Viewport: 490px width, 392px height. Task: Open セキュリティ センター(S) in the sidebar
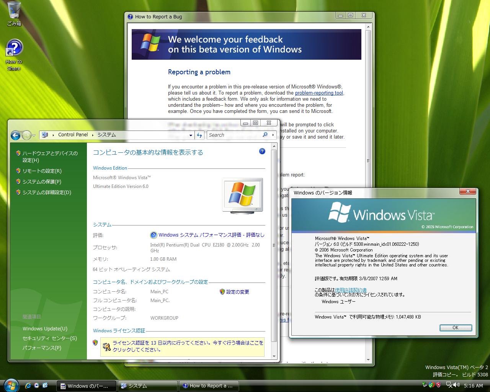50,338
